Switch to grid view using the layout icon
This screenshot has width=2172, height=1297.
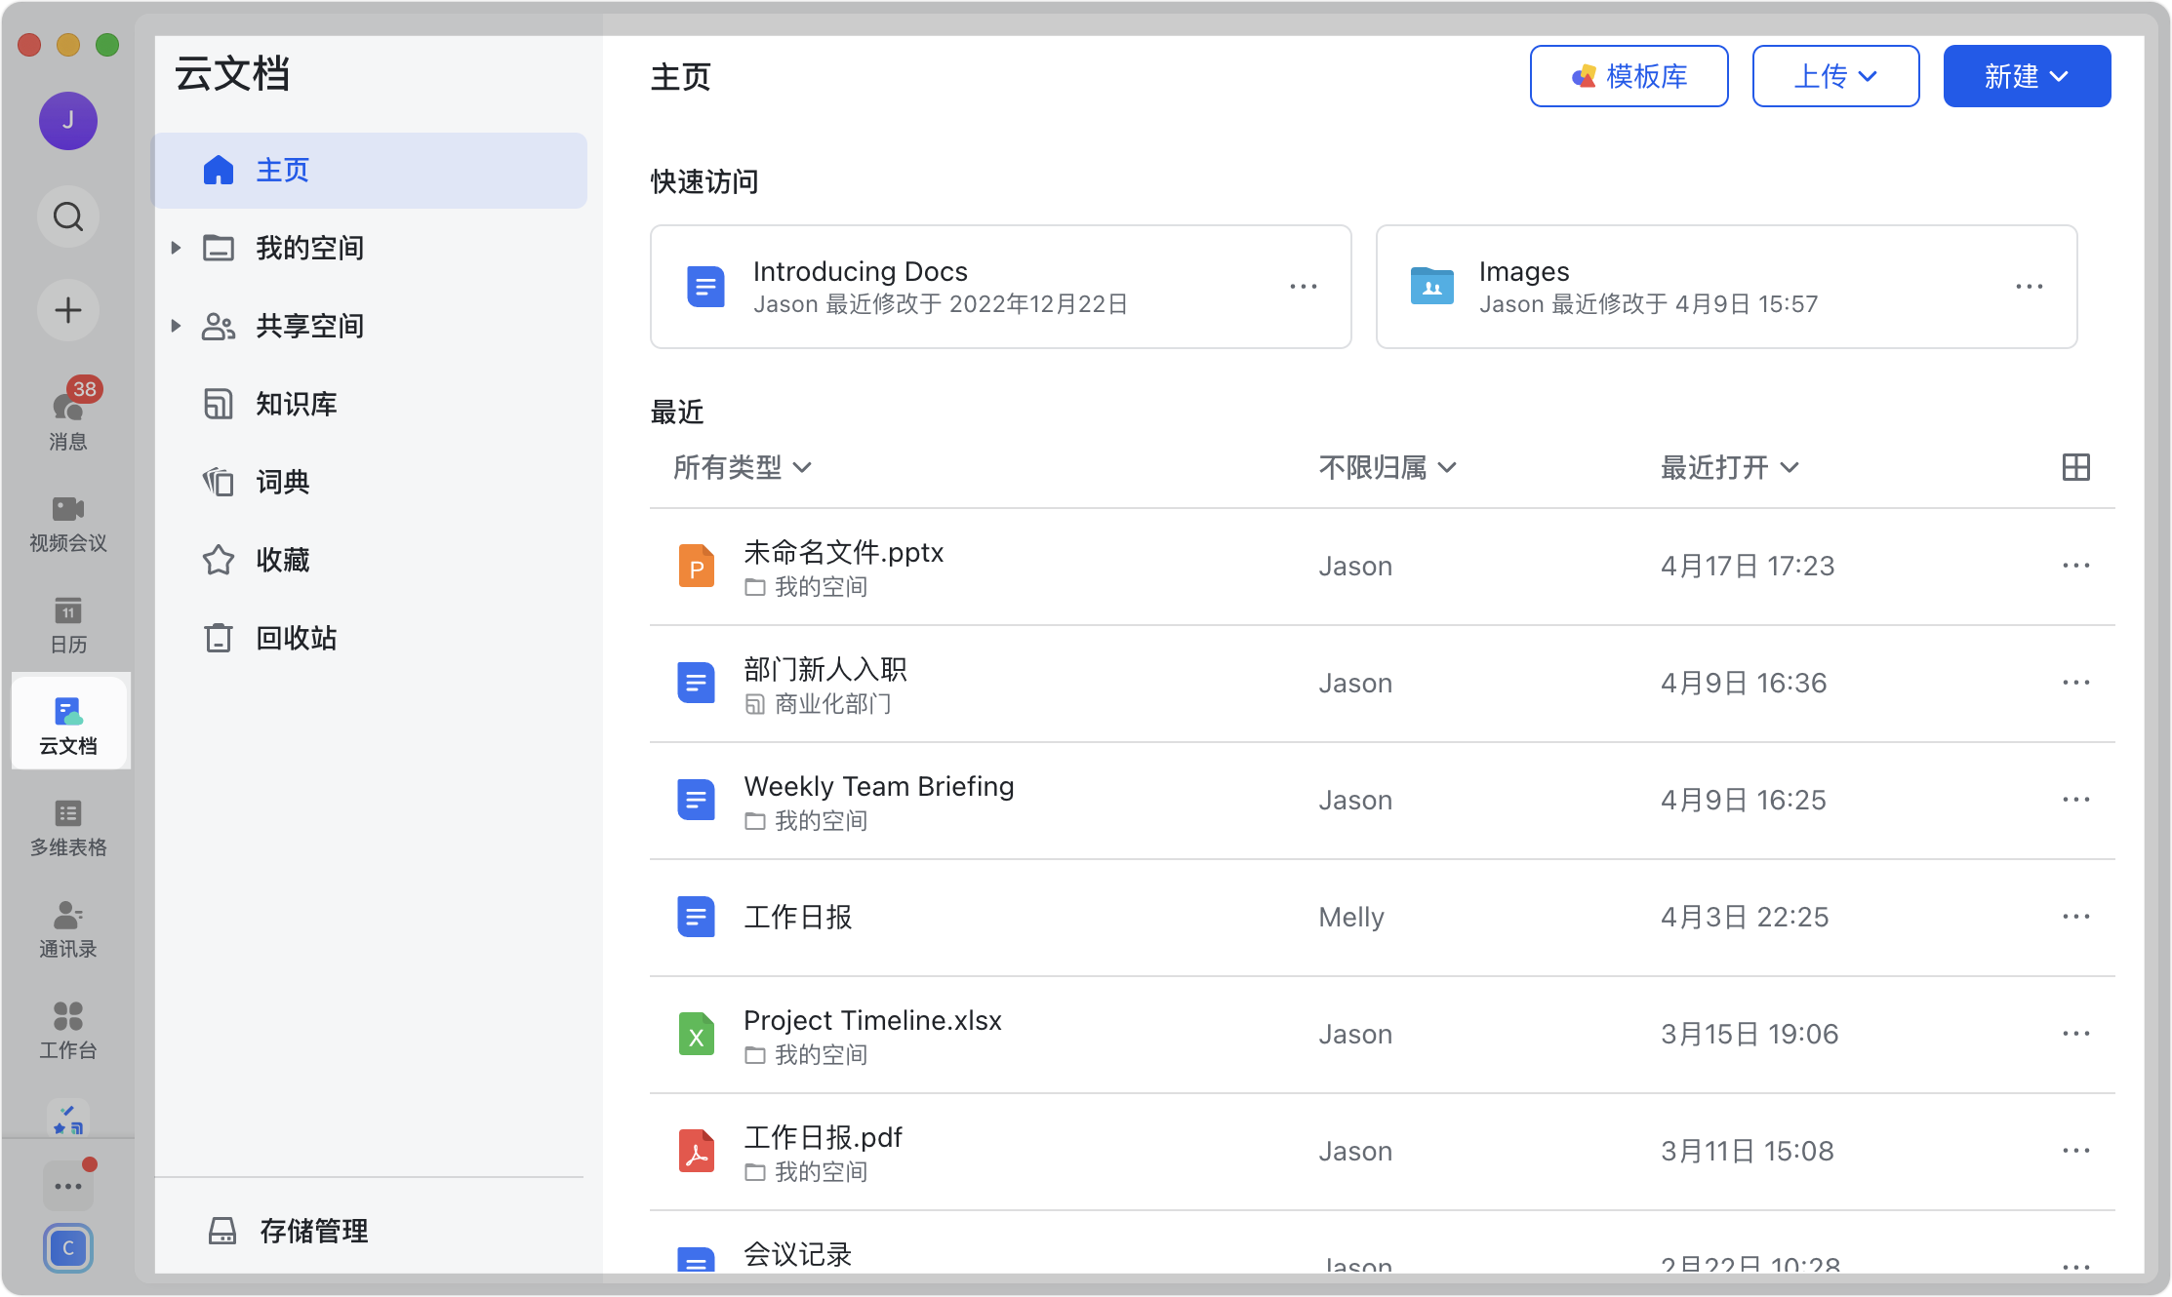2076,467
